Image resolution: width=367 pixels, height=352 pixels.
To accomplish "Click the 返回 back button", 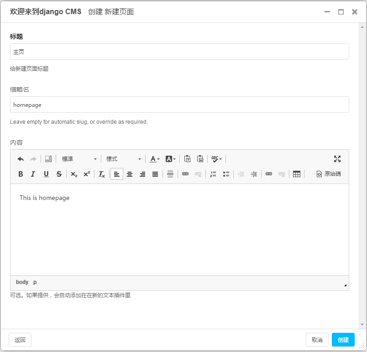I will (20, 340).
